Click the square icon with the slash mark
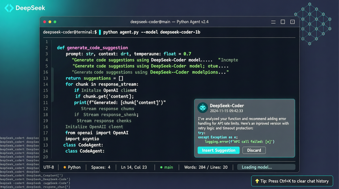This screenshot has height=189, width=339. click(x=292, y=22)
